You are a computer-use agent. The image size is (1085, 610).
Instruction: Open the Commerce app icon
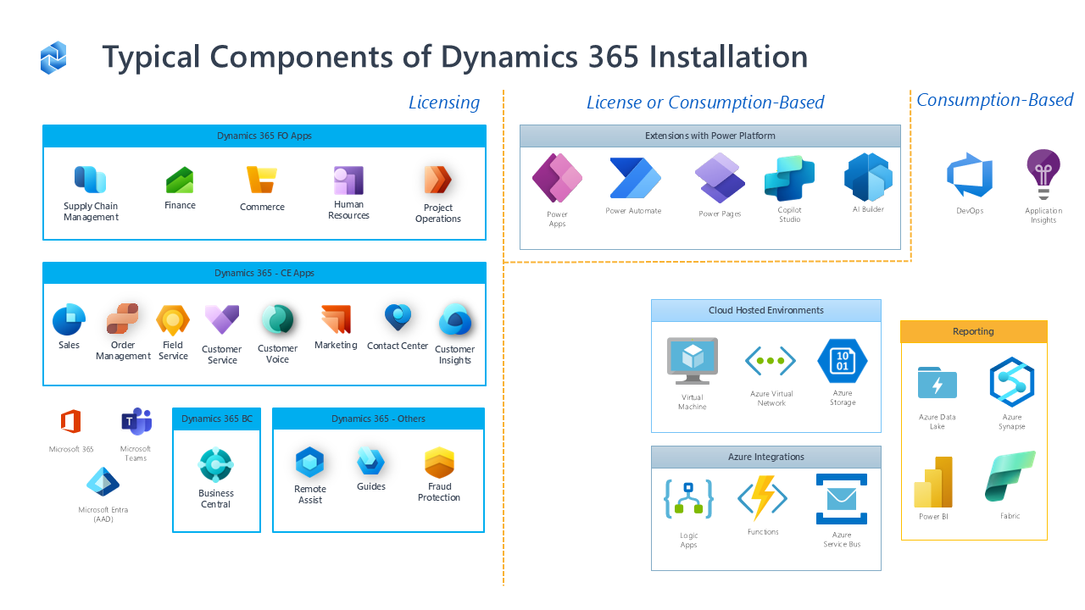[x=261, y=180]
